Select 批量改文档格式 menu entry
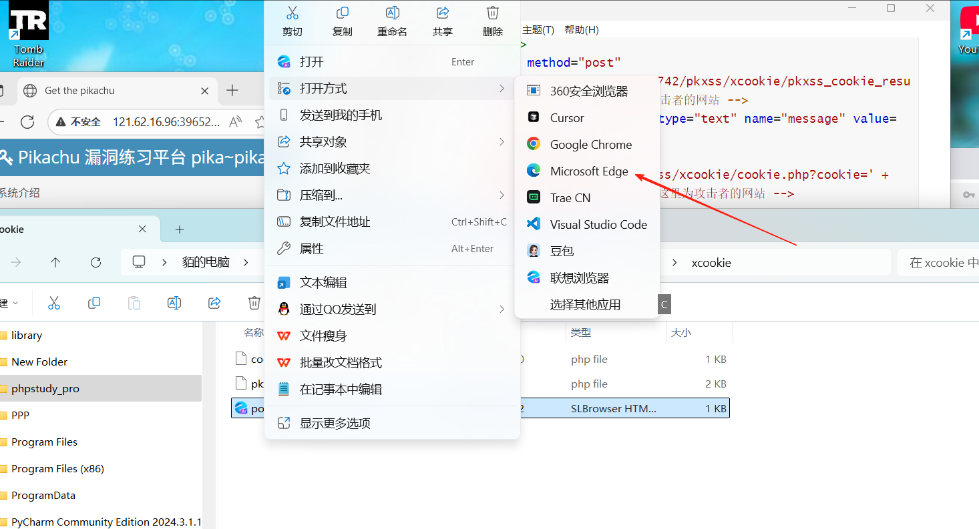The width and height of the screenshot is (979, 529). [392, 362]
